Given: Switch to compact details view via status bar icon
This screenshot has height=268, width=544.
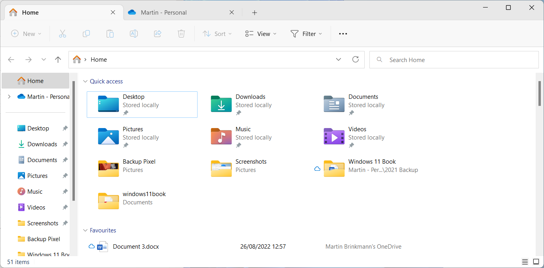Looking at the screenshot, I should (525, 262).
